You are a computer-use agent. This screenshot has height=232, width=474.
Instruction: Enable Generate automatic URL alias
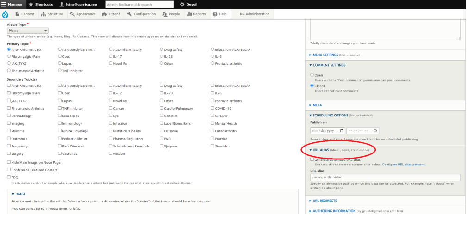312,159
